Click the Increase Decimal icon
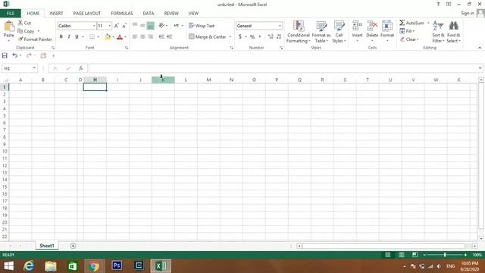485x273 pixels. point(271,37)
